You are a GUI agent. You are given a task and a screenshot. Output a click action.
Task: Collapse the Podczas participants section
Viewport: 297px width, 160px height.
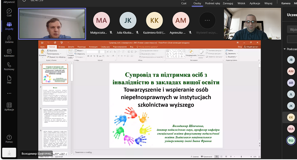[x=285, y=49]
